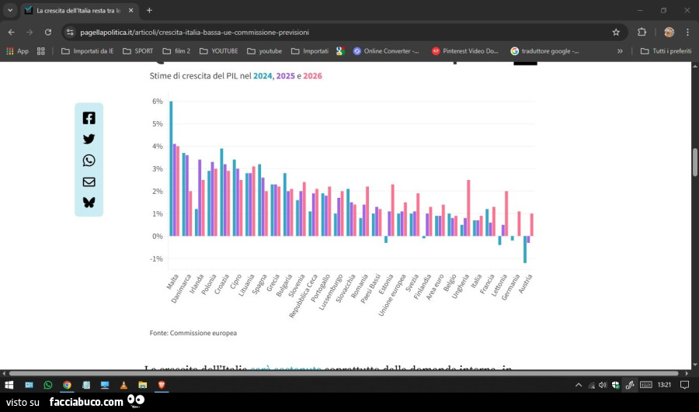
Task: Click the vertical page scrollbar thumb
Action: coord(694,161)
